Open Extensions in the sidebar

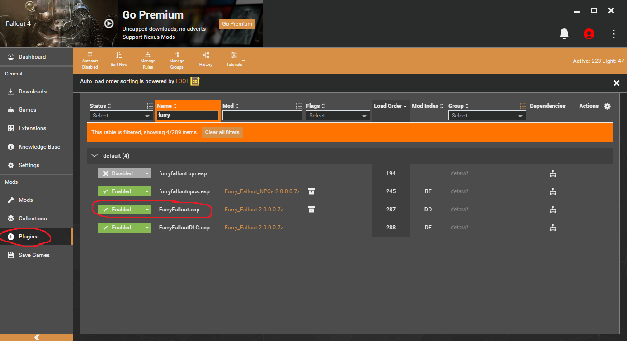click(x=36, y=128)
